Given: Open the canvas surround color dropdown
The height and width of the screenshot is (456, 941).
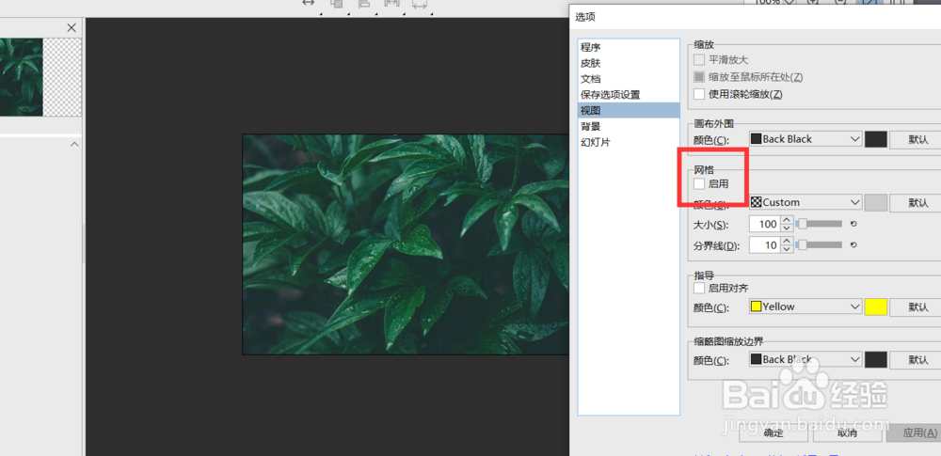Looking at the screenshot, I should [x=805, y=138].
